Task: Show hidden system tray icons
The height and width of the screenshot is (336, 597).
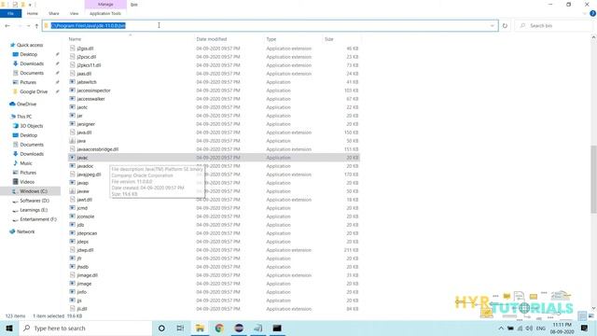Action: click(501, 328)
